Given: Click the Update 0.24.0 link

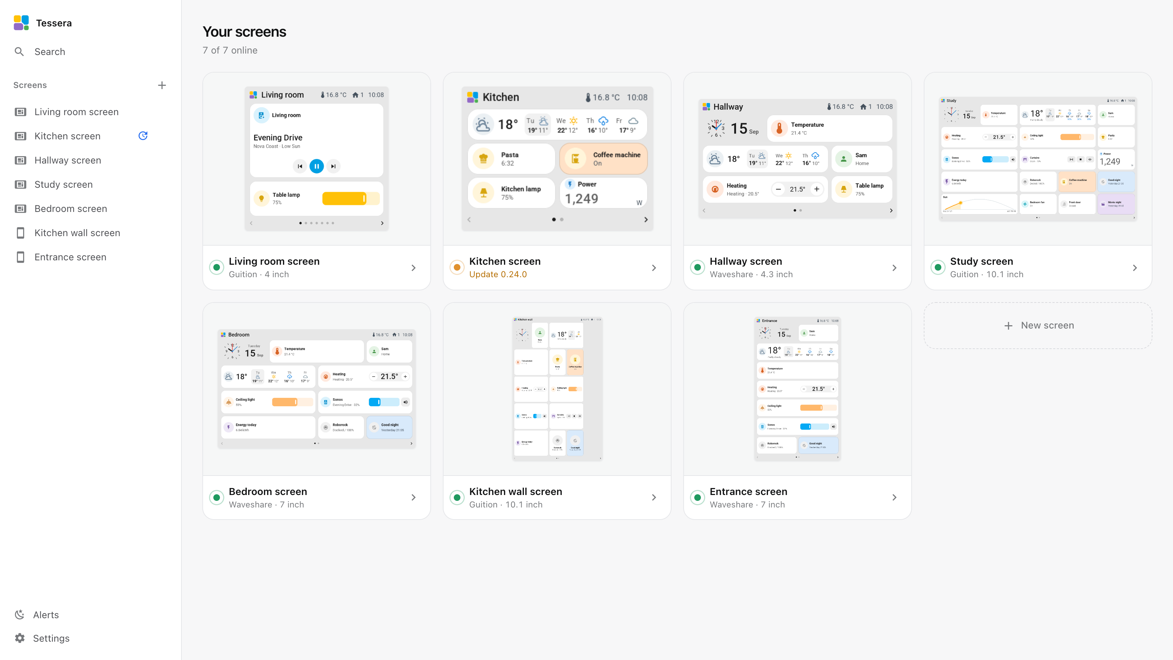Looking at the screenshot, I should 498,274.
